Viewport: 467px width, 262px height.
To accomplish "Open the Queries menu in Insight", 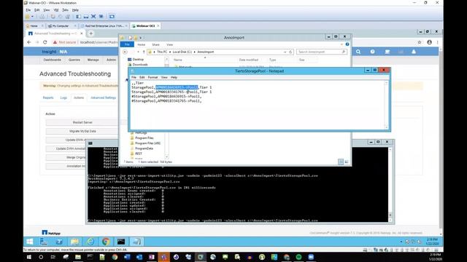I will coord(74,60).
